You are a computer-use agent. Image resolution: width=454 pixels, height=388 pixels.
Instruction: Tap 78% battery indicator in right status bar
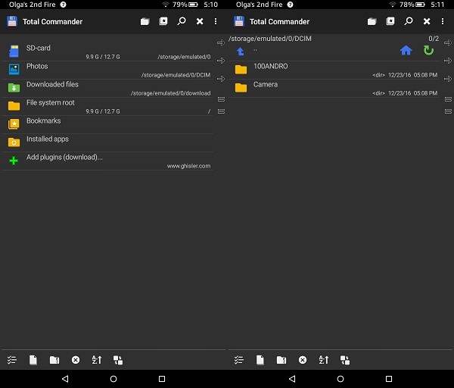coord(412,5)
